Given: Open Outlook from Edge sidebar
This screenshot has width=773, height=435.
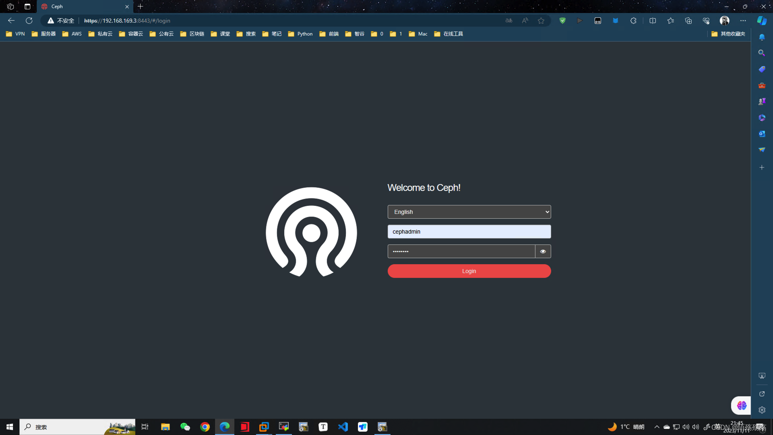Looking at the screenshot, I should click(x=762, y=134).
